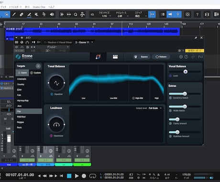Add a new target with plus
This screenshot has height=182, width=220.
[x=38, y=66]
